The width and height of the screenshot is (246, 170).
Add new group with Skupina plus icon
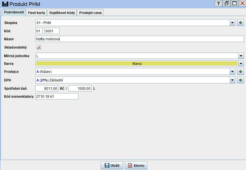(x=241, y=23)
